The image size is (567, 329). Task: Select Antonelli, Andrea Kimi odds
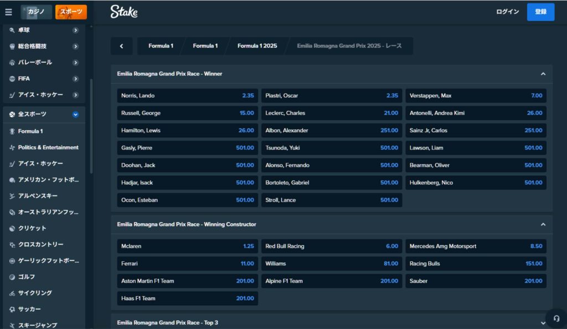[x=476, y=113]
